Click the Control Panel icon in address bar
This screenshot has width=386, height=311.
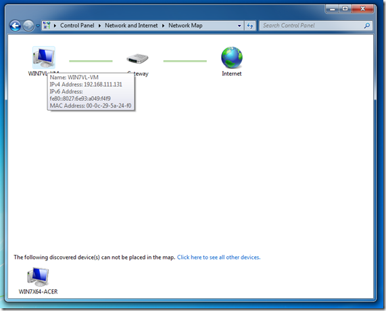point(47,26)
